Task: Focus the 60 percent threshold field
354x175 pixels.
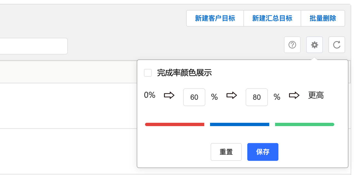Action: click(x=194, y=97)
